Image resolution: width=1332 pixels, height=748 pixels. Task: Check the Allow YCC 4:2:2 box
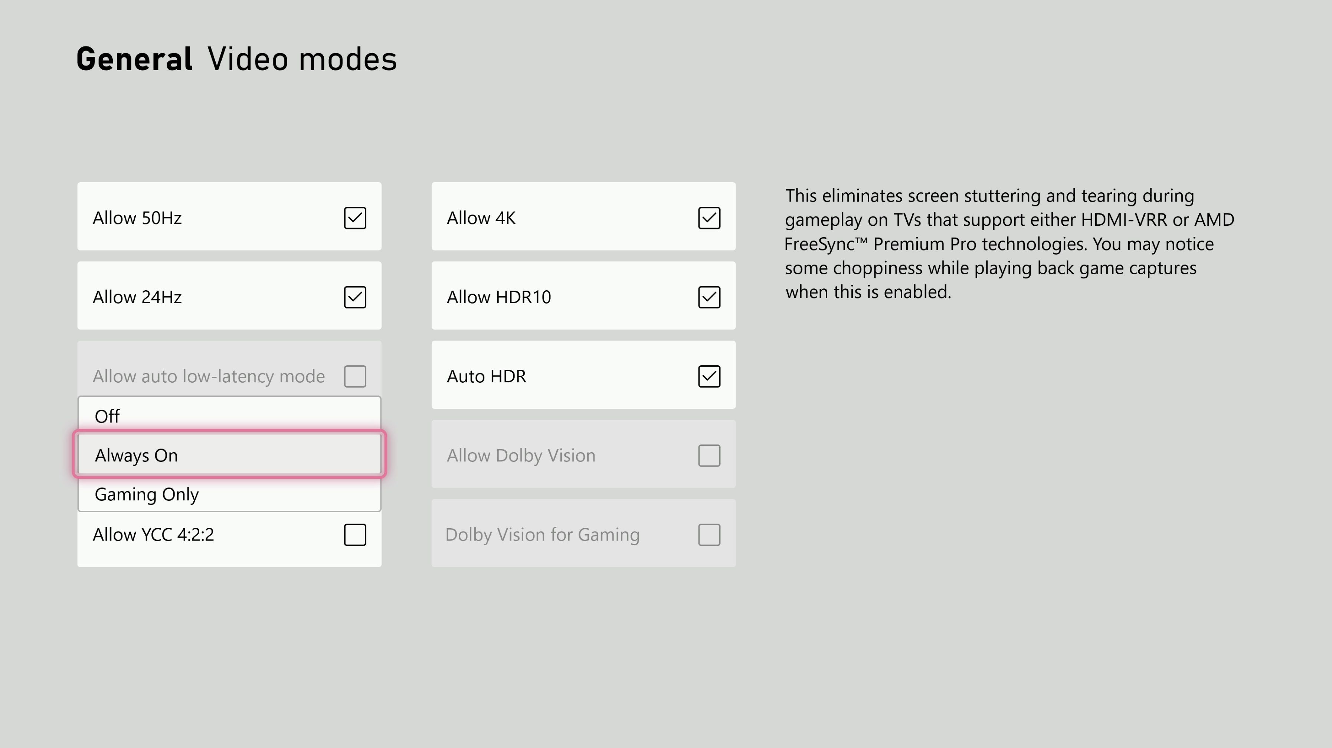pos(355,534)
